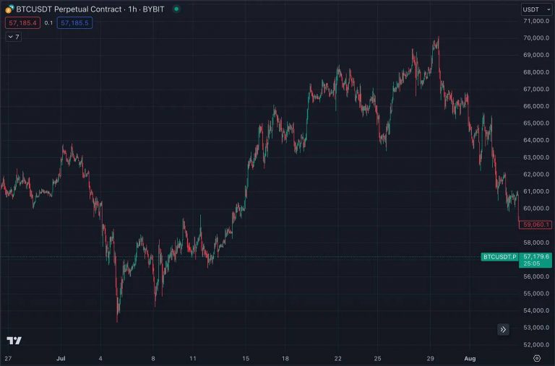The width and height of the screenshot is (555, 366).
Task: Click the 52,000.0 price axis label
Action: click(536, 345)
